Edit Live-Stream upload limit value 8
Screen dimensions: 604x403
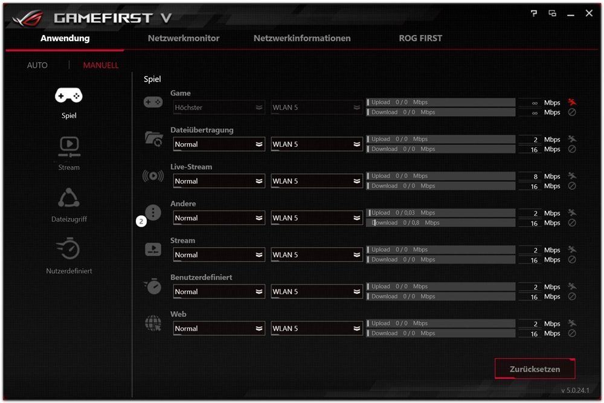point(530,176)
